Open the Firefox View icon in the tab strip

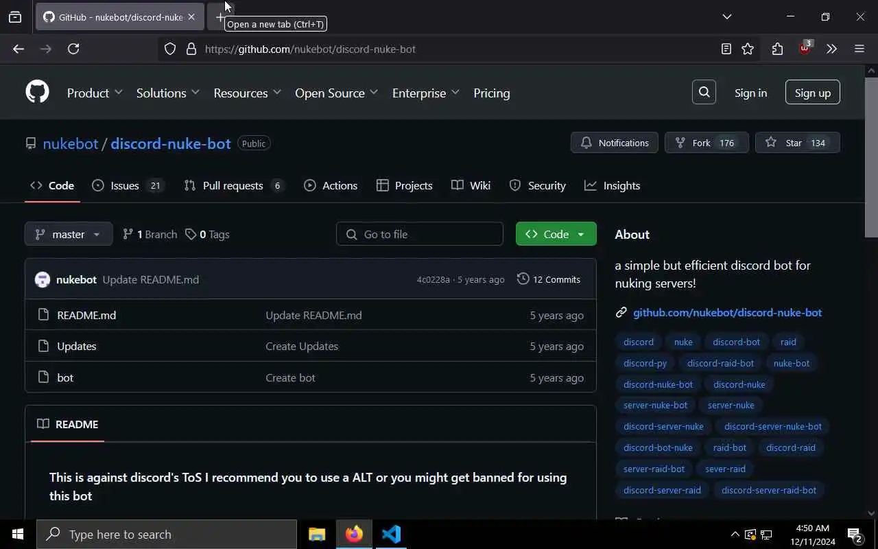pos(15,17)
